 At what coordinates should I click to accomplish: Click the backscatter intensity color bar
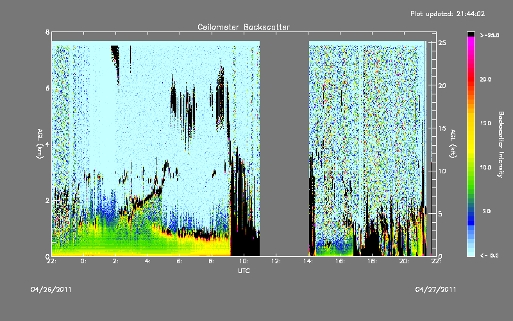point(471,144)
